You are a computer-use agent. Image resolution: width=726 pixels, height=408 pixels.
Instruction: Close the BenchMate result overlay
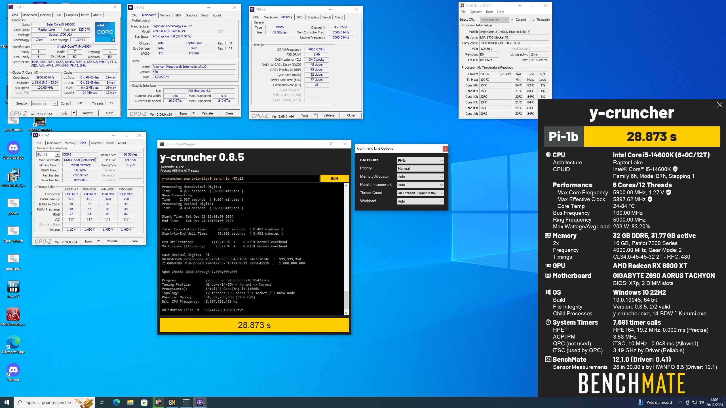coord(719,105)
